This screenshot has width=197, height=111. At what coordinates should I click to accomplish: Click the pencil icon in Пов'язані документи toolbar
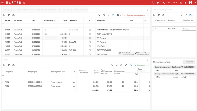[182, 15]
